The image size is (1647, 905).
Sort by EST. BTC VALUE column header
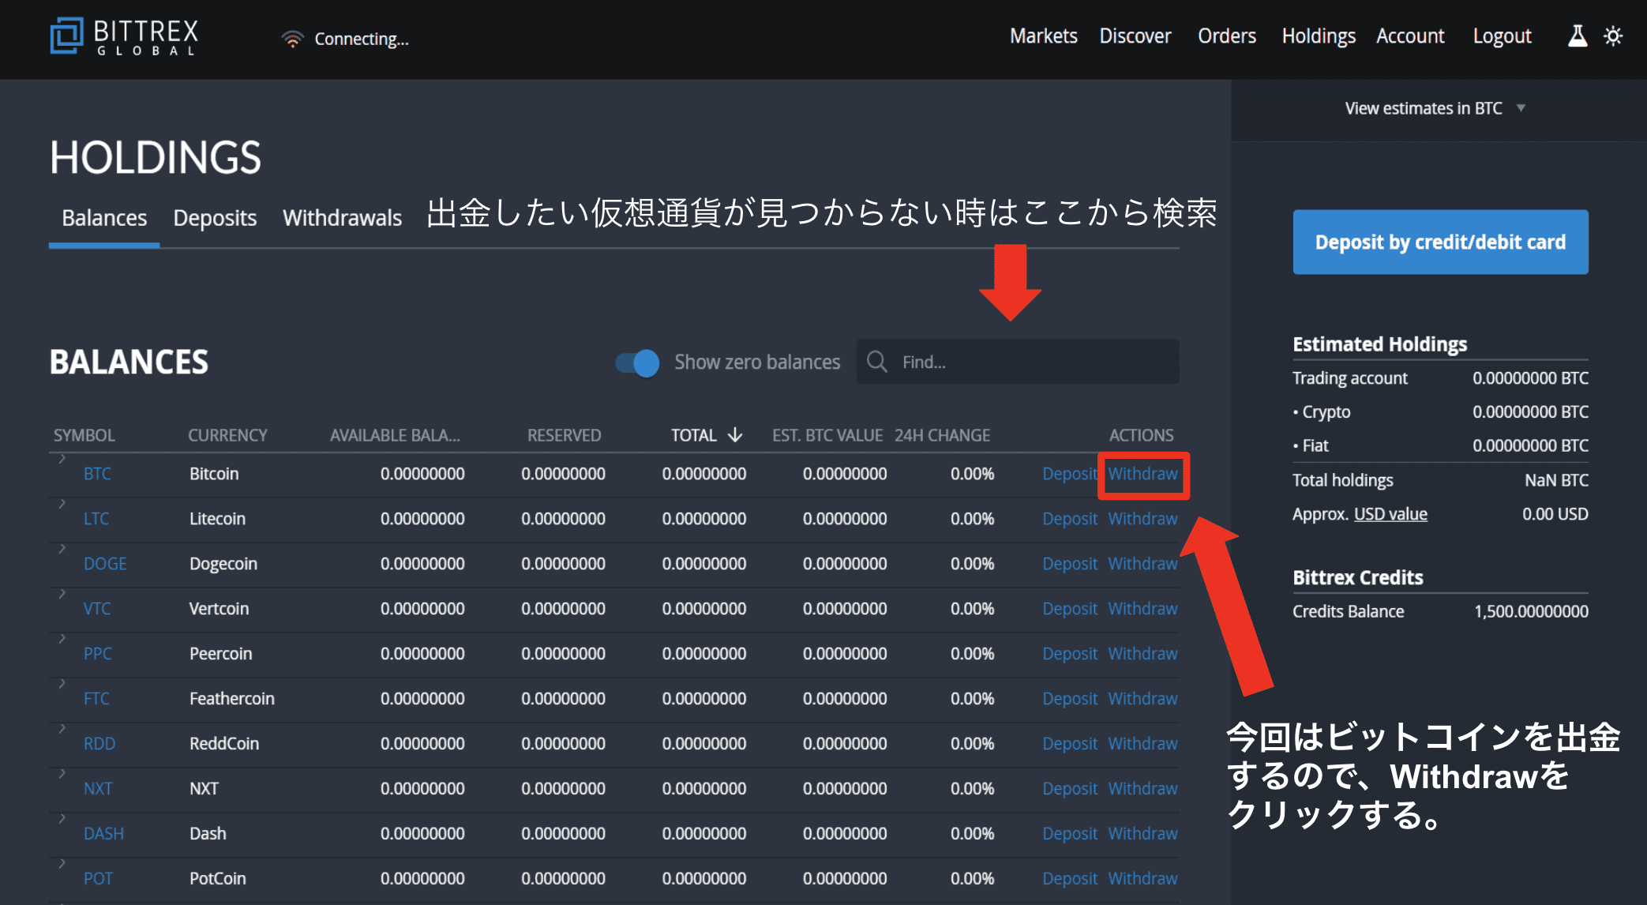[x=827, y=435]
